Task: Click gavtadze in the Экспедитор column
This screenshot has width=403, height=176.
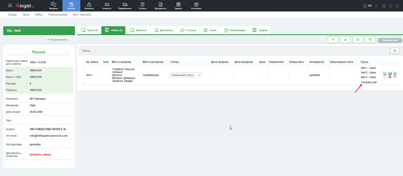Action: click(315, 75)
